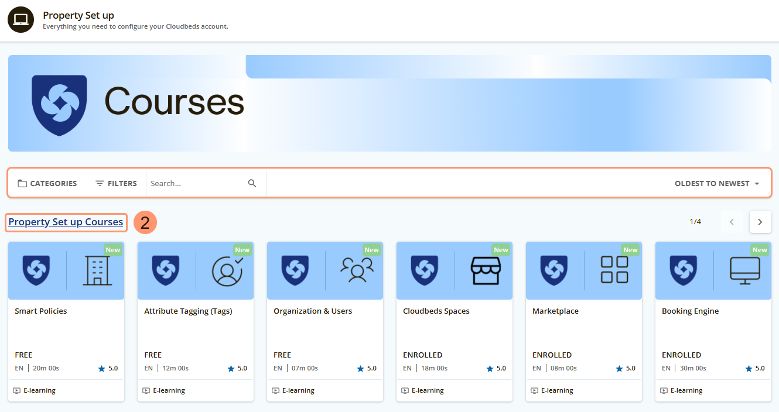
Task: Click the search magnifier icon
Action: 252,183
